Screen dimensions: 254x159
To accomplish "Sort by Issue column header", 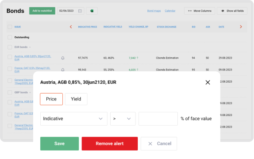I will coord(18,27).
